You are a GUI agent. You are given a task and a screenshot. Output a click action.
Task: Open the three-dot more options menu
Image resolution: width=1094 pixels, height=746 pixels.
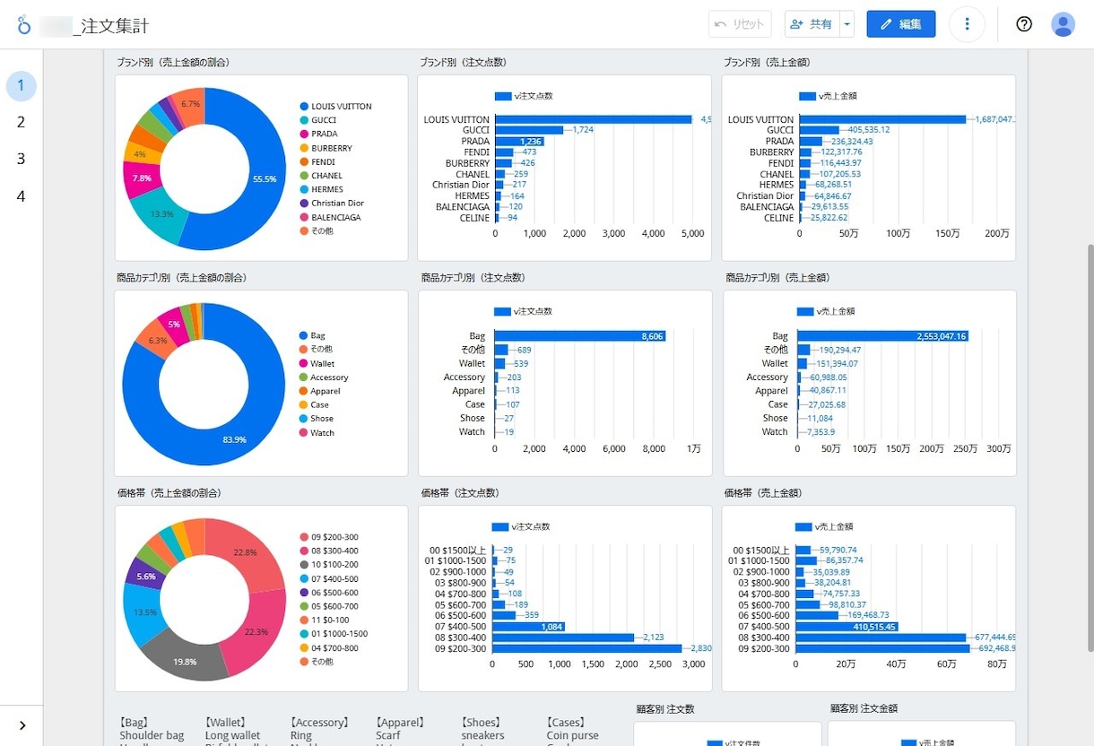[967, 24]
